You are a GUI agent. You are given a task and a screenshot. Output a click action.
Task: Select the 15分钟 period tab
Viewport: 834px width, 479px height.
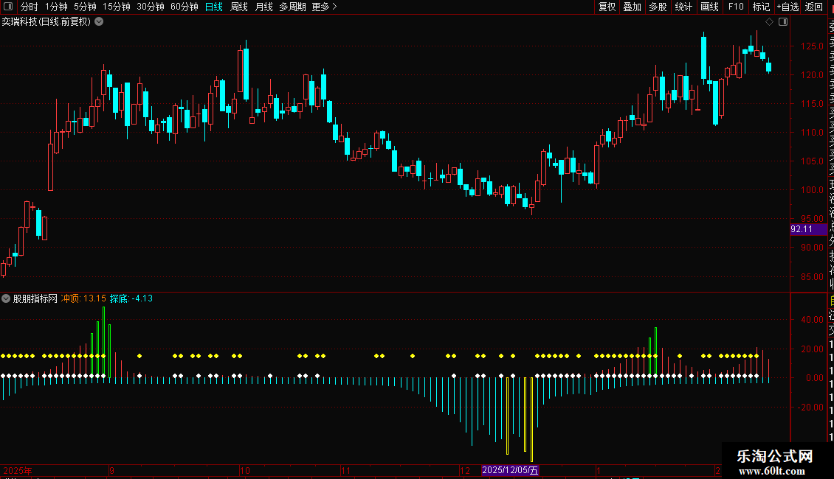(x=117, y=7)
